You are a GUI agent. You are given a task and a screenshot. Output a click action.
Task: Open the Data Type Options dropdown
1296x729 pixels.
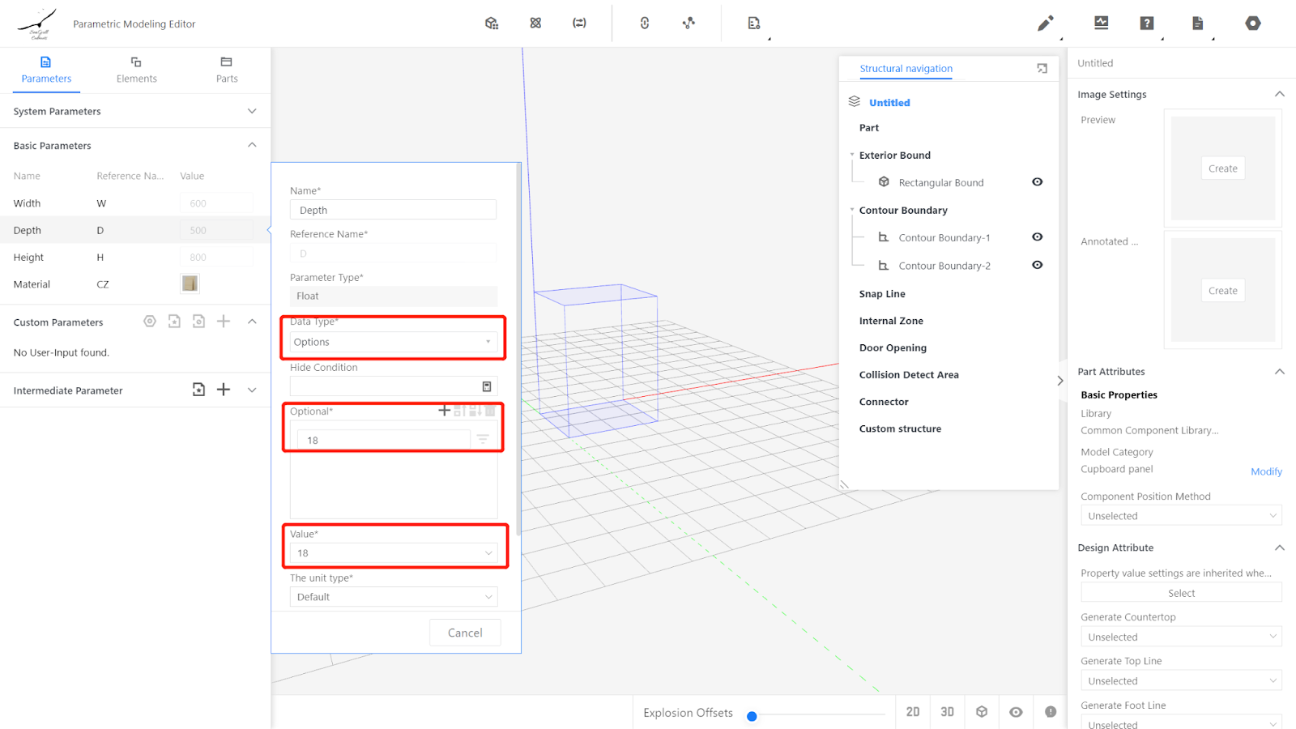pyautogui.click(x=393, y=342)
